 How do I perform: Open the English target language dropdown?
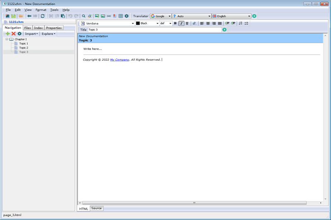[231, 16]
